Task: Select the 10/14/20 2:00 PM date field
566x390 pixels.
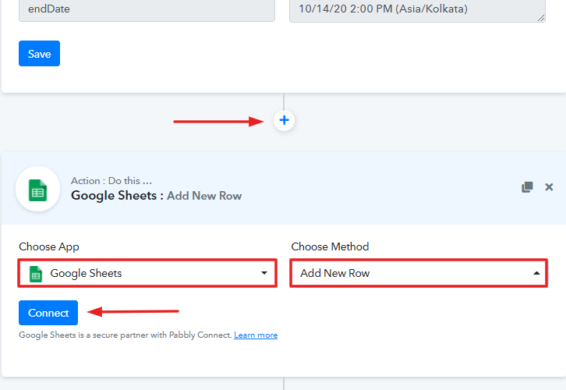Action: coord(412,9)
